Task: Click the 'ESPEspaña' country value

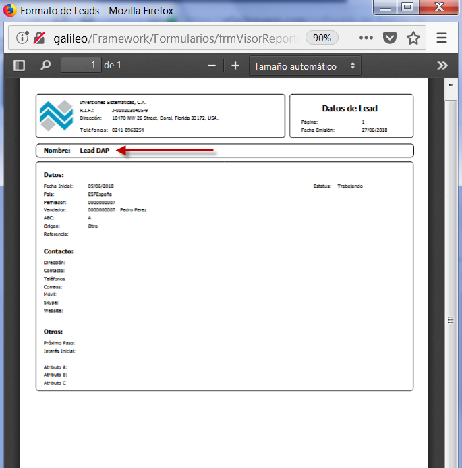Action: tap(100, 194)
